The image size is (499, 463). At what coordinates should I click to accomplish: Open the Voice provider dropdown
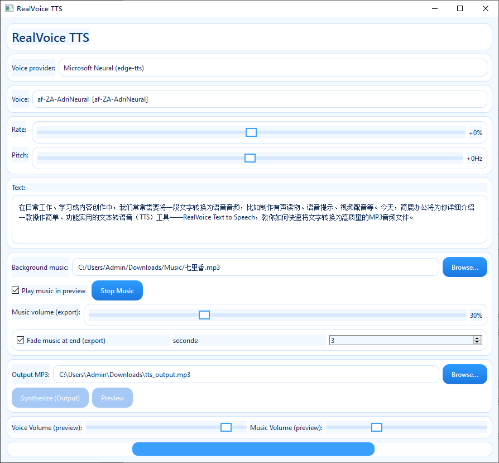point(272,68)
